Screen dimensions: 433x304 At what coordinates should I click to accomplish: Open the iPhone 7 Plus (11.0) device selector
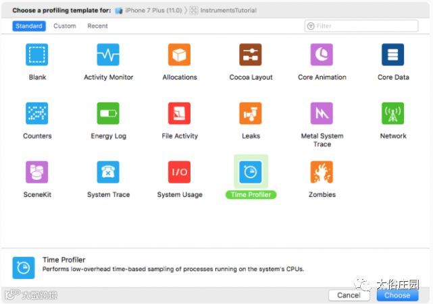149,11
